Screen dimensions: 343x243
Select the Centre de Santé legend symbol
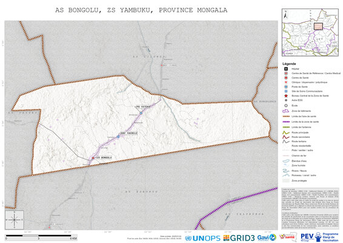[285, 78]
